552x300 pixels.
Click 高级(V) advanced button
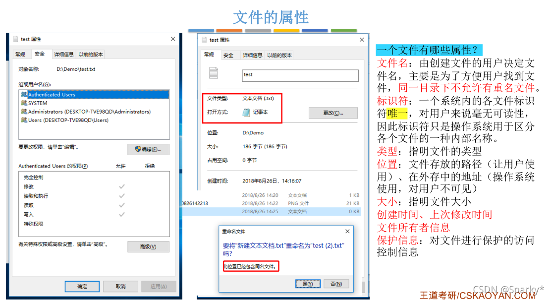click(148, 247)
